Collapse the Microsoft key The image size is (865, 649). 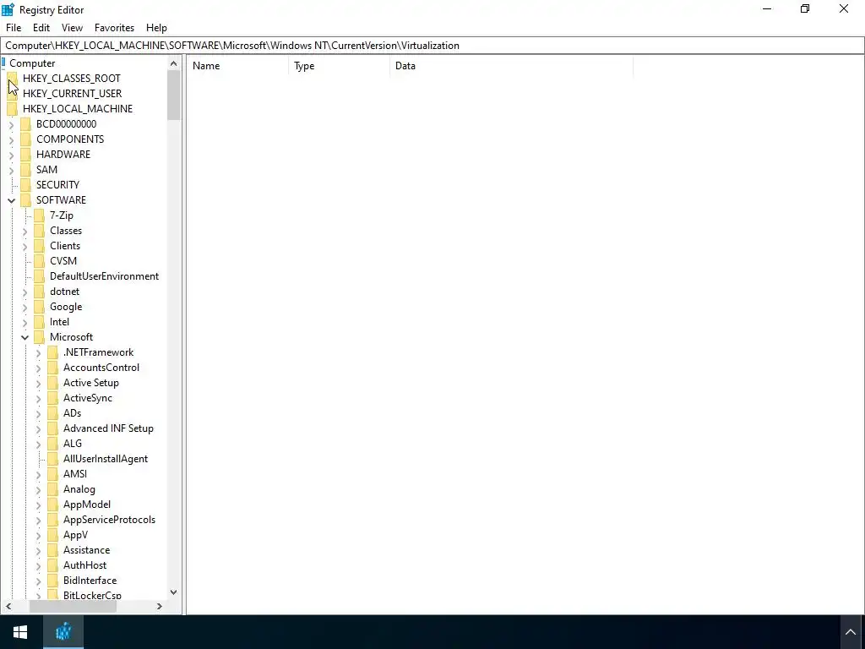tap(24, 337)
